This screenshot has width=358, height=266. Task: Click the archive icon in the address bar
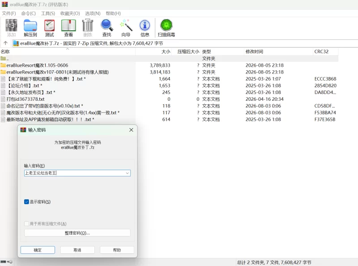coord(16,43)
